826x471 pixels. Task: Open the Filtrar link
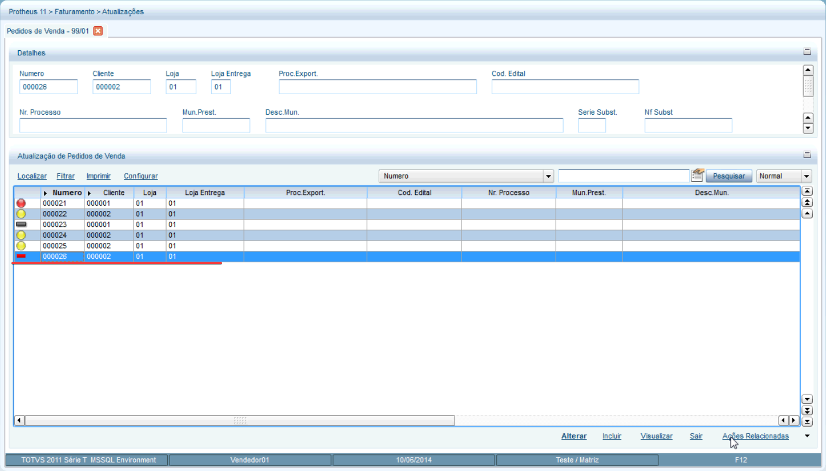[x=66, y=176]
